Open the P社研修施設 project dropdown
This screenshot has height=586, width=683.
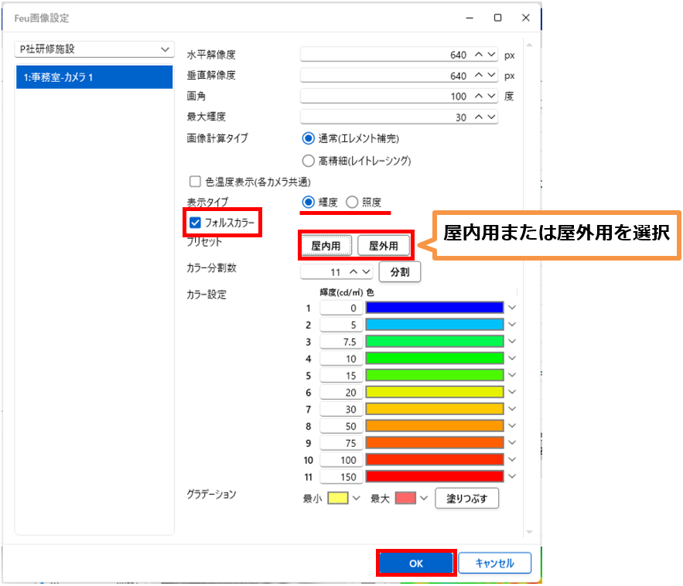tap(94, 49)
